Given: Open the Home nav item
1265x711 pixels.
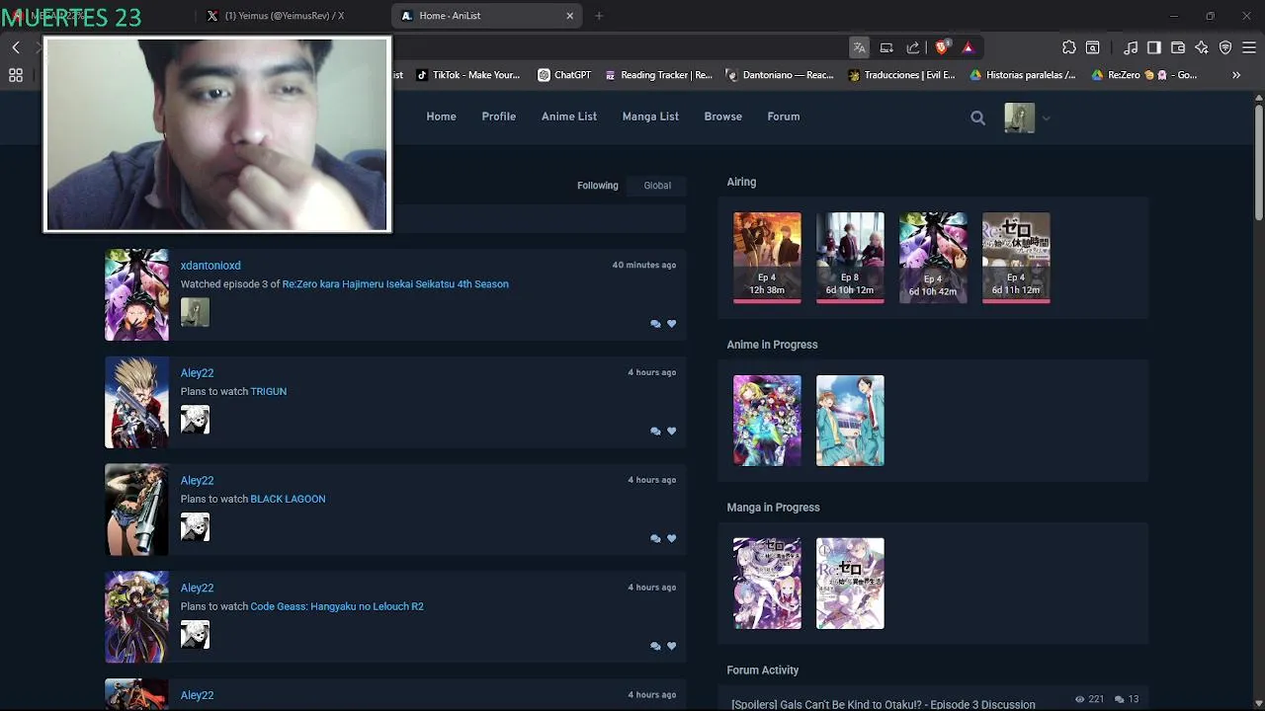Looking at the screenshot, I should pos(441,117).
